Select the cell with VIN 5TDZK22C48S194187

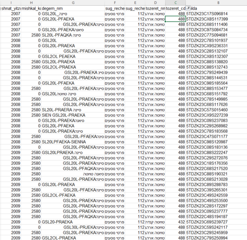[x=216, y=216]
